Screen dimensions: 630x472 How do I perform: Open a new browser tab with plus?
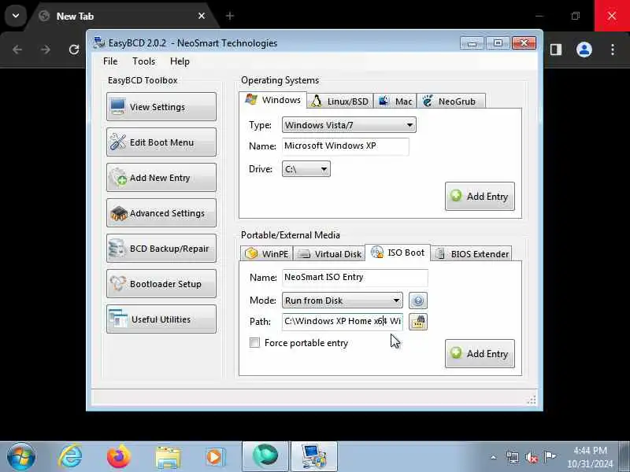pyautogui.click(x=230, y=16)
